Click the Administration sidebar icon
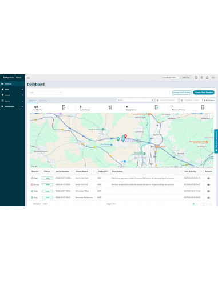Screen dimensions: 218x281 tap(2, 106)
